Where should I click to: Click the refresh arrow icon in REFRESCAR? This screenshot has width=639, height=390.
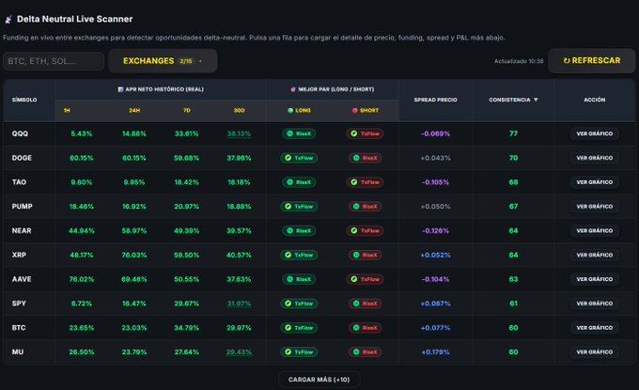click(x=567, y=61)
